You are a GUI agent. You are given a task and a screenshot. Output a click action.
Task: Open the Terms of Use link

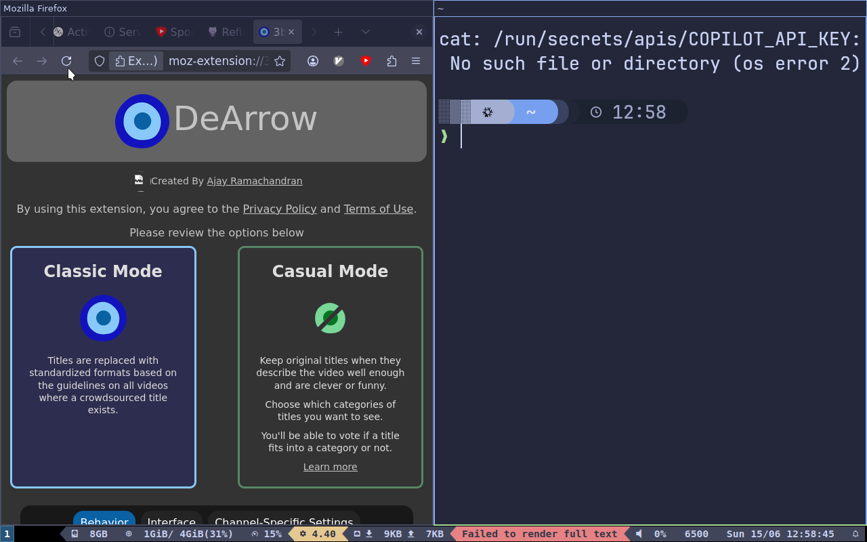click(x=379, y=209)
